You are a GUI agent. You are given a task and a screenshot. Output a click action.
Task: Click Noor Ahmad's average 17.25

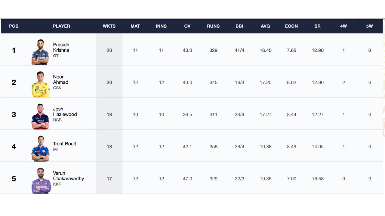pyautogui.click(x=266, y=82)
